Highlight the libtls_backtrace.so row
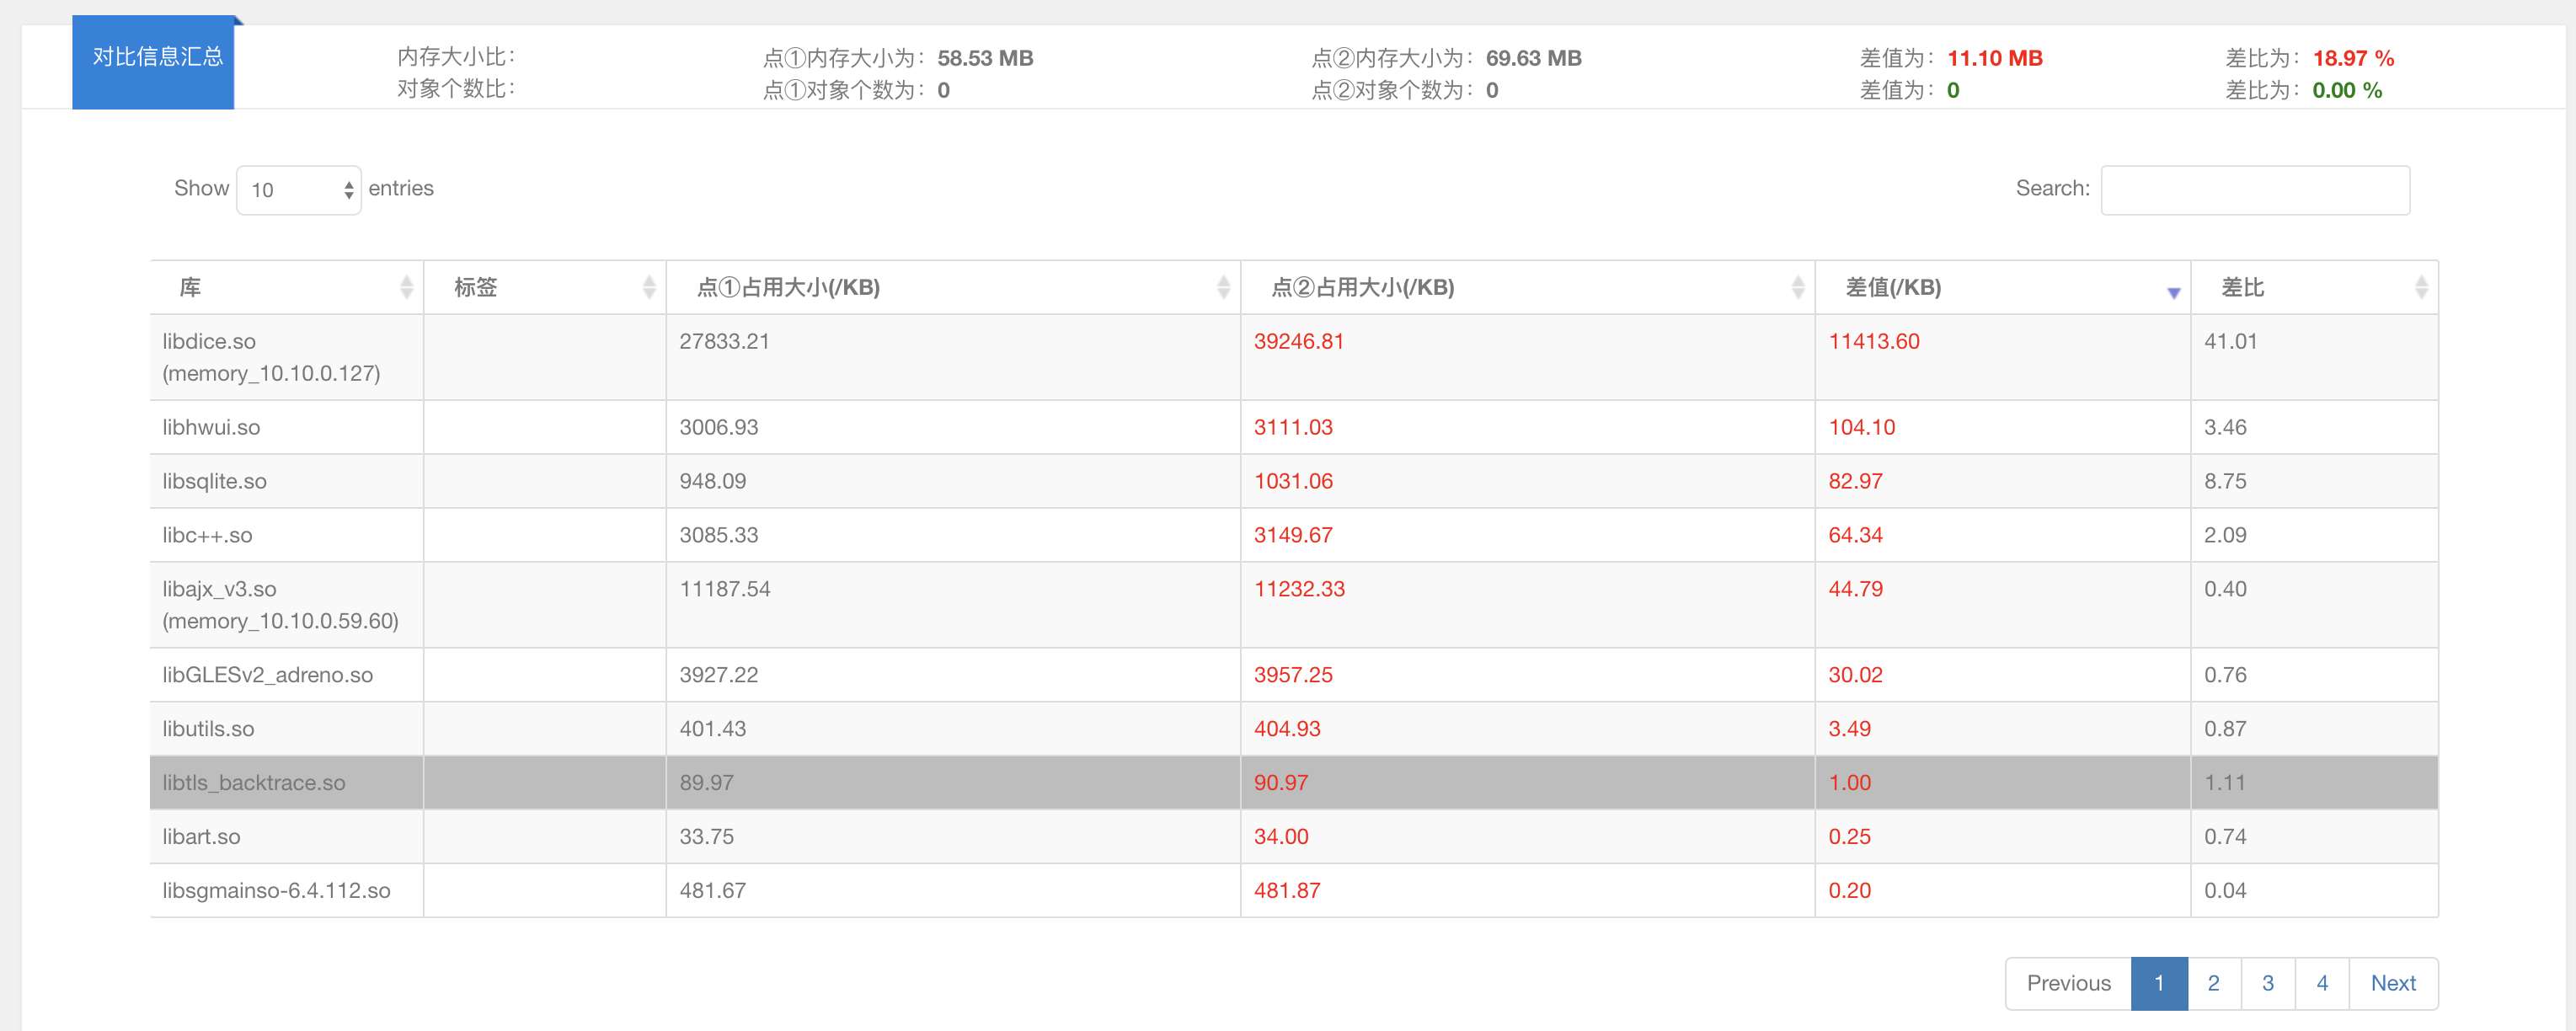 254,783
